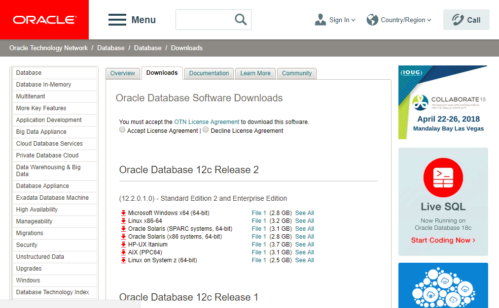Screen dimensions: 499x308
Task: Click download arrow for Microsoft Windows x64
Action: 123,213
